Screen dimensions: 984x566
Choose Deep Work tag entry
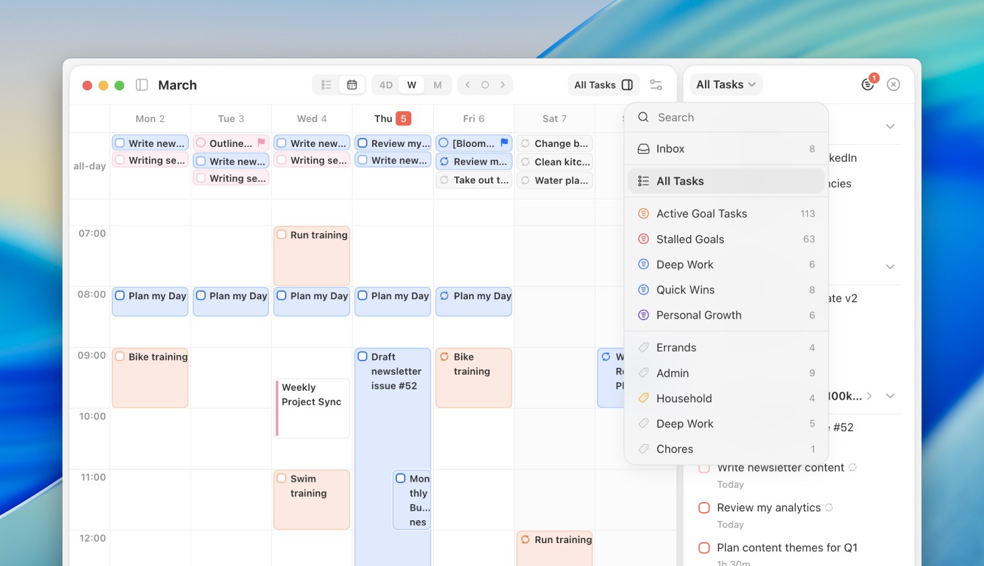(726, 424)
